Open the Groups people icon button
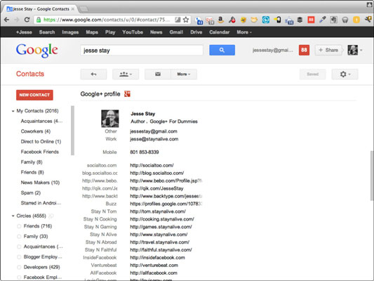Screen dimensions: 374x281 [x=126, y=74]
